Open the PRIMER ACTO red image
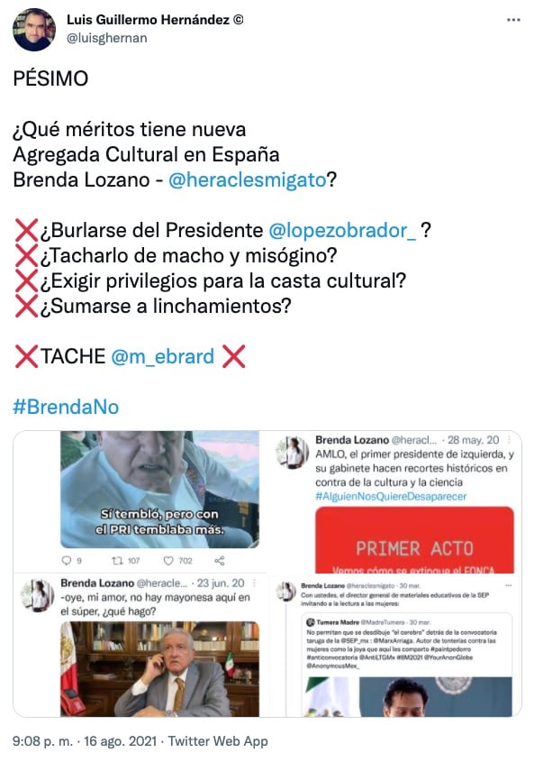Screen dimensions: 534x762 coord(414,540)
